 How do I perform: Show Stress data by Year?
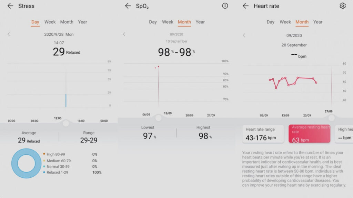click(x=82, y=22)
